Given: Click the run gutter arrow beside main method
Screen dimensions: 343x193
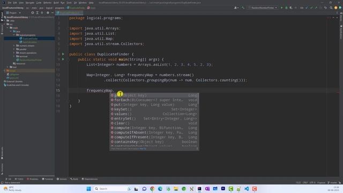Looking at the screenshot, I should [x=63, y=59].
